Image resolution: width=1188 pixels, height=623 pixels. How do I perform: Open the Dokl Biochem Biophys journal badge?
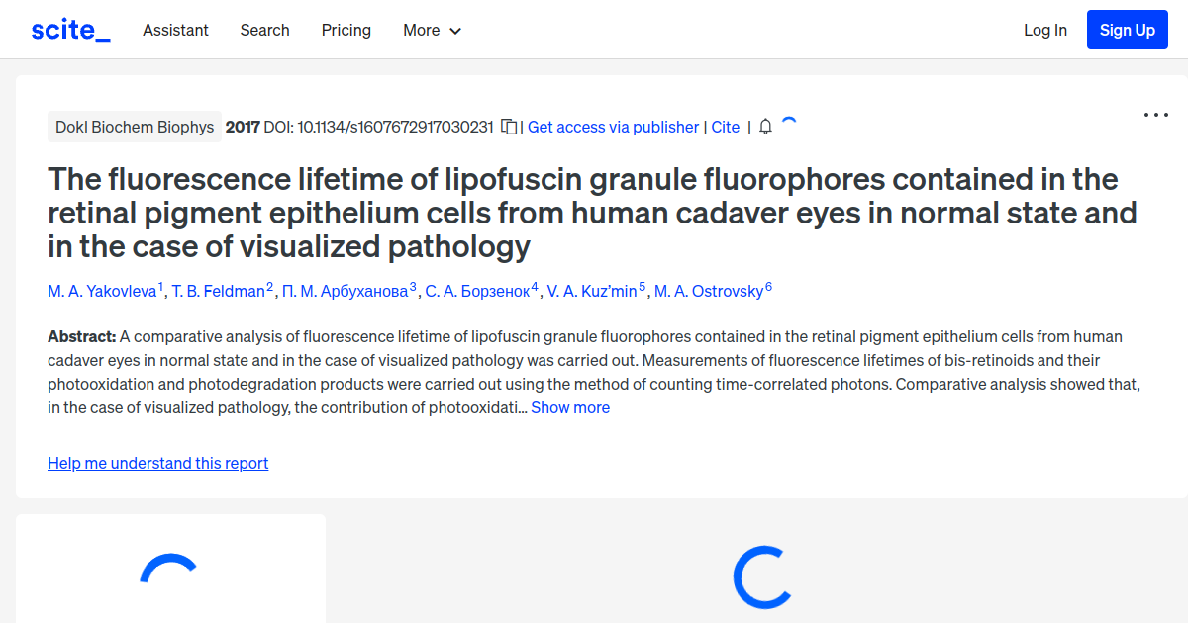(x=135, y=127)
